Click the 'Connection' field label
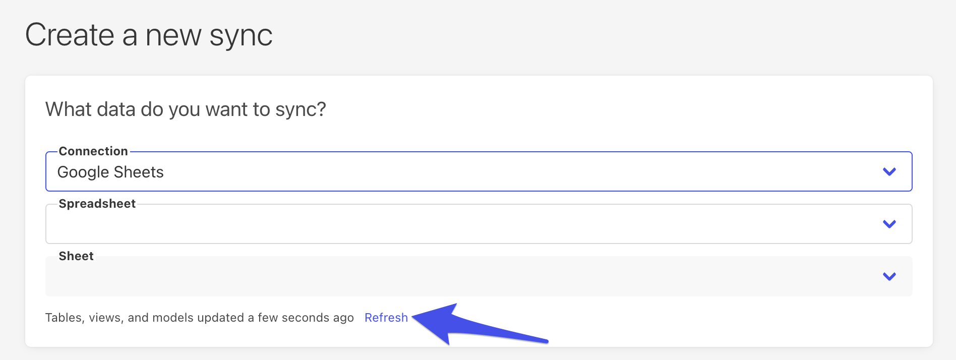 tap(93, 151)
